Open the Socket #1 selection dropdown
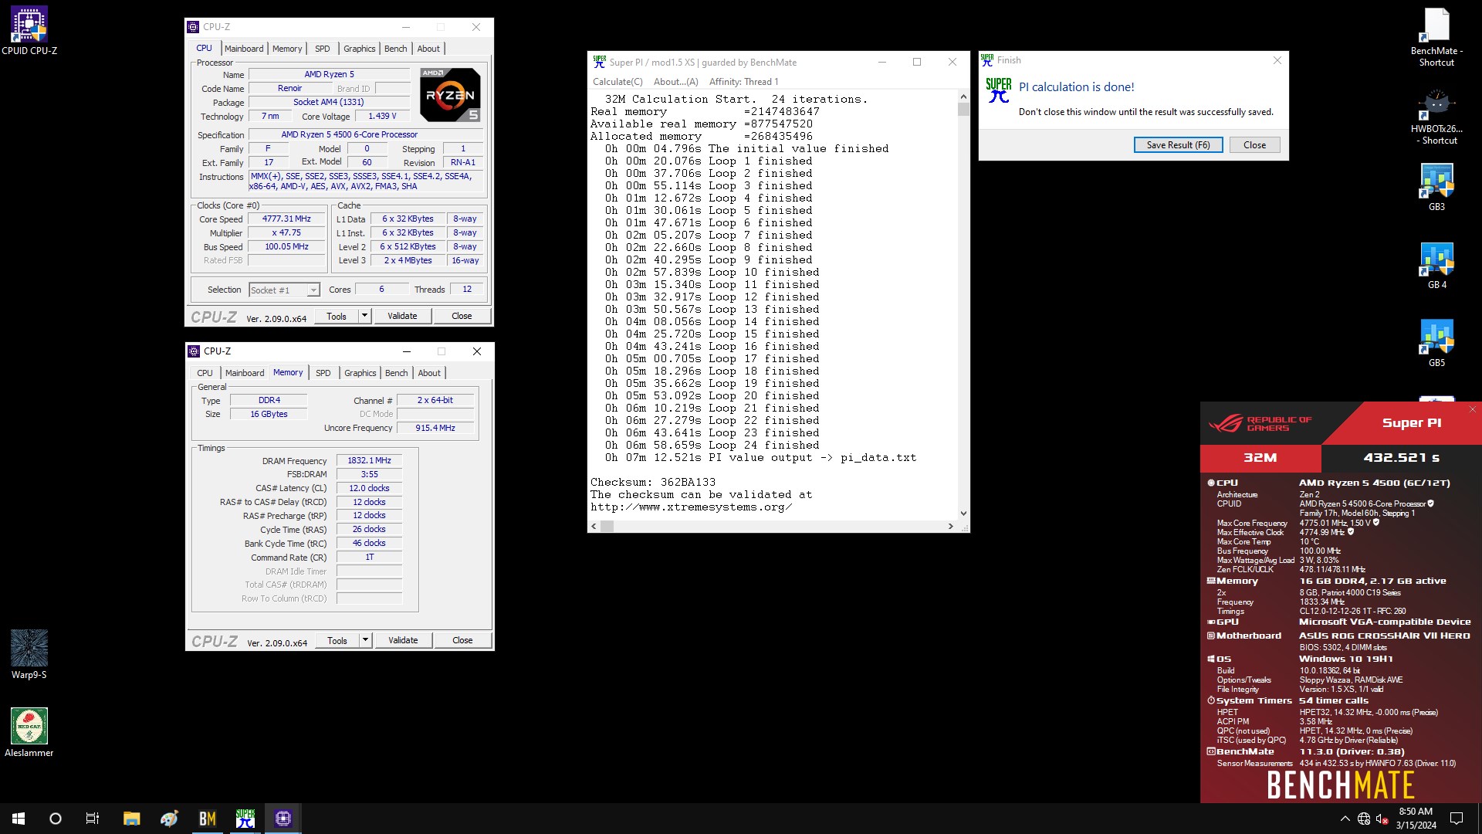The image size is (1482, 834). pyautogui.click(x=284, y=290)
